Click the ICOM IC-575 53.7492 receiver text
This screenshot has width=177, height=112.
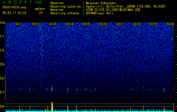click(x=113, y=10)
